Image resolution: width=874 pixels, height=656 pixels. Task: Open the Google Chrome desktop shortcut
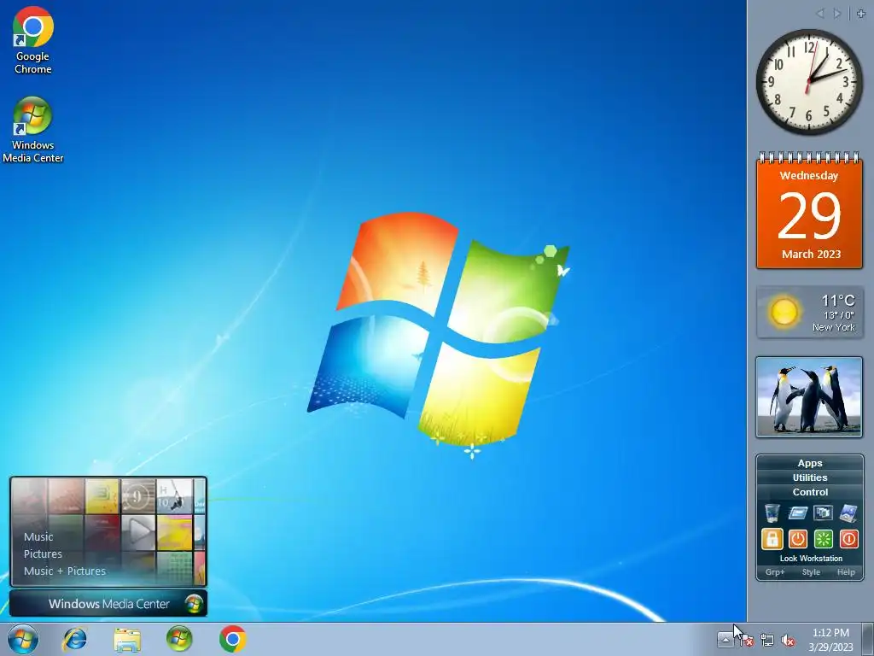click(33, 40)
